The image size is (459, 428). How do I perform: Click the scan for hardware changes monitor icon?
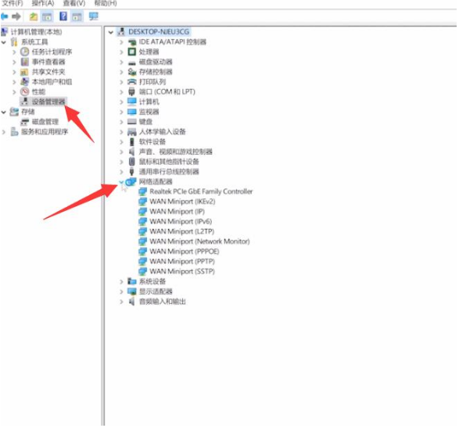(x=93, y=16)
